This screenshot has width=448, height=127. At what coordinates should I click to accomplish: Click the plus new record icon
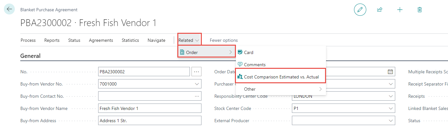point(400,10)
